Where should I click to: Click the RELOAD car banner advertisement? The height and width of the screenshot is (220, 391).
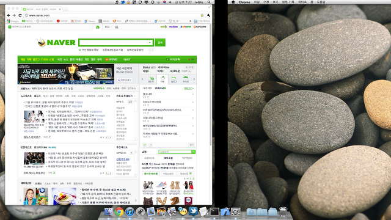[66, 74]
